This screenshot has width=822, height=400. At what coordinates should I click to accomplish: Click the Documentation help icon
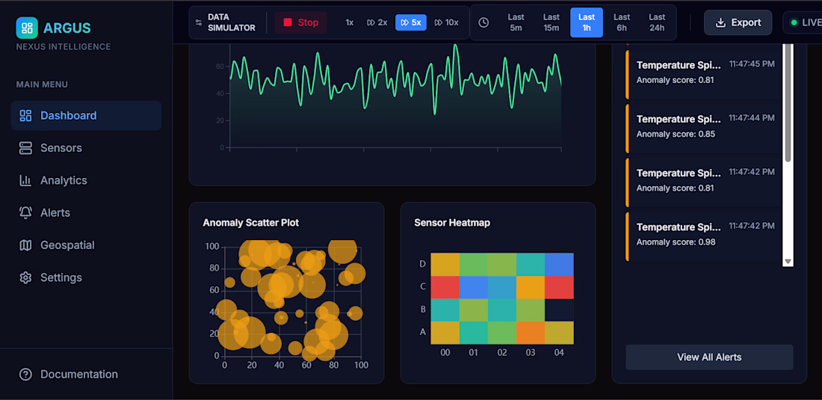25,375
